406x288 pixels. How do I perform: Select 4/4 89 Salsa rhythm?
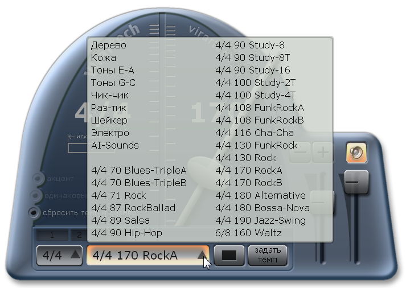pos(120,220)
